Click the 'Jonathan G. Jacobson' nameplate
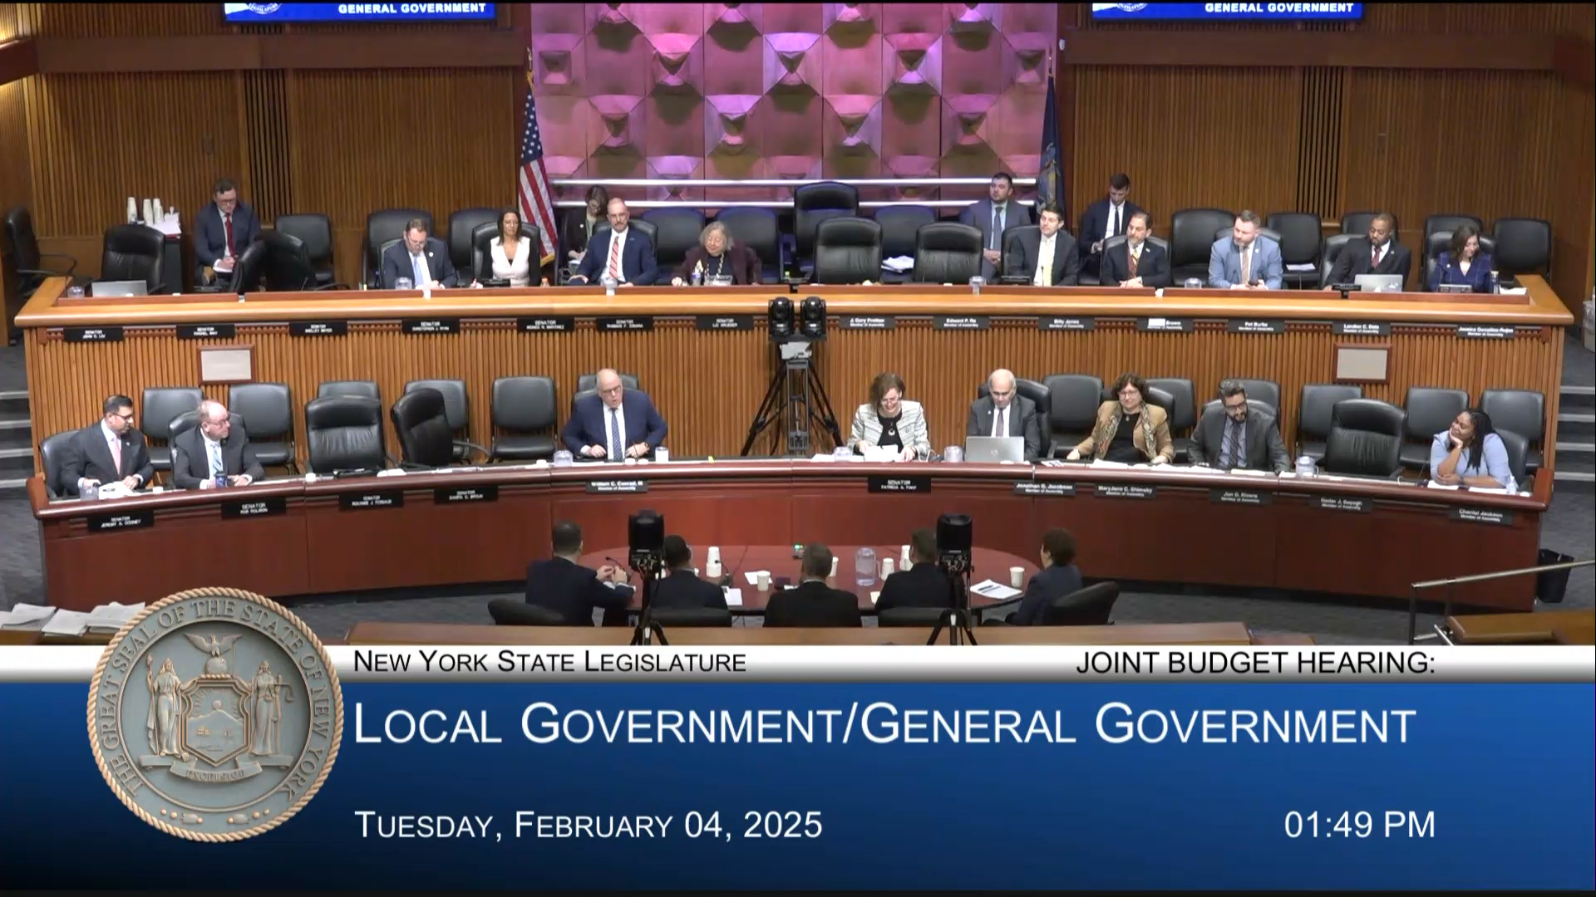Image resolution: width=1596 pixels, height=897 pixels. pos(1044,488)
